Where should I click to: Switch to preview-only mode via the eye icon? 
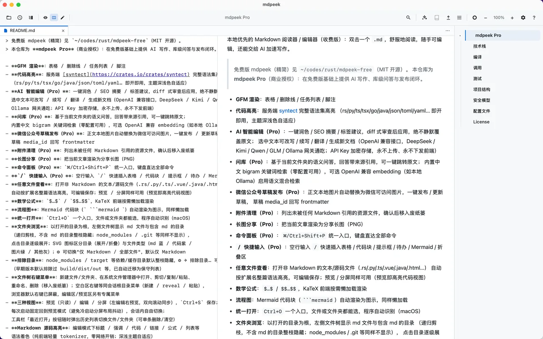click(45, 18)
